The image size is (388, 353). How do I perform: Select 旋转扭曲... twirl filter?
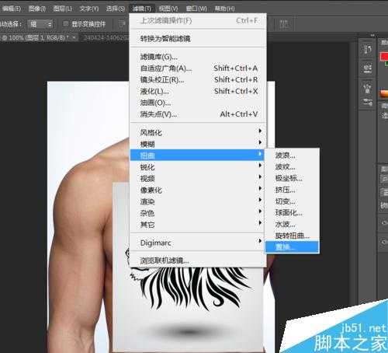point(293,236)
